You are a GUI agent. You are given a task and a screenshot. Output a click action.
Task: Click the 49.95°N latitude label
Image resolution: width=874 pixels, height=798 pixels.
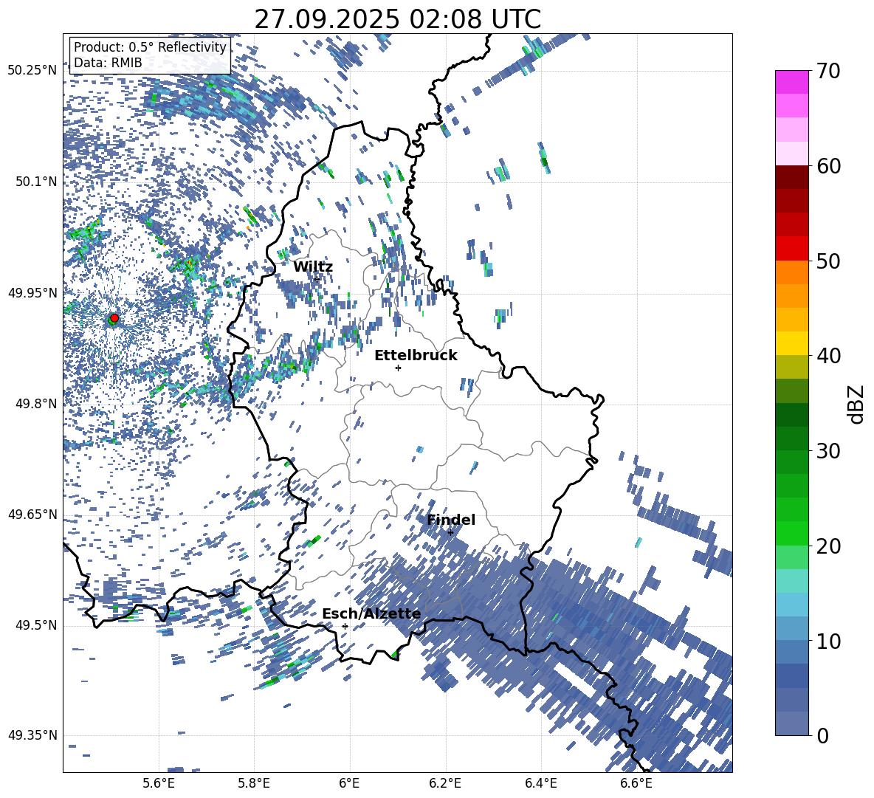click(32, 293)
